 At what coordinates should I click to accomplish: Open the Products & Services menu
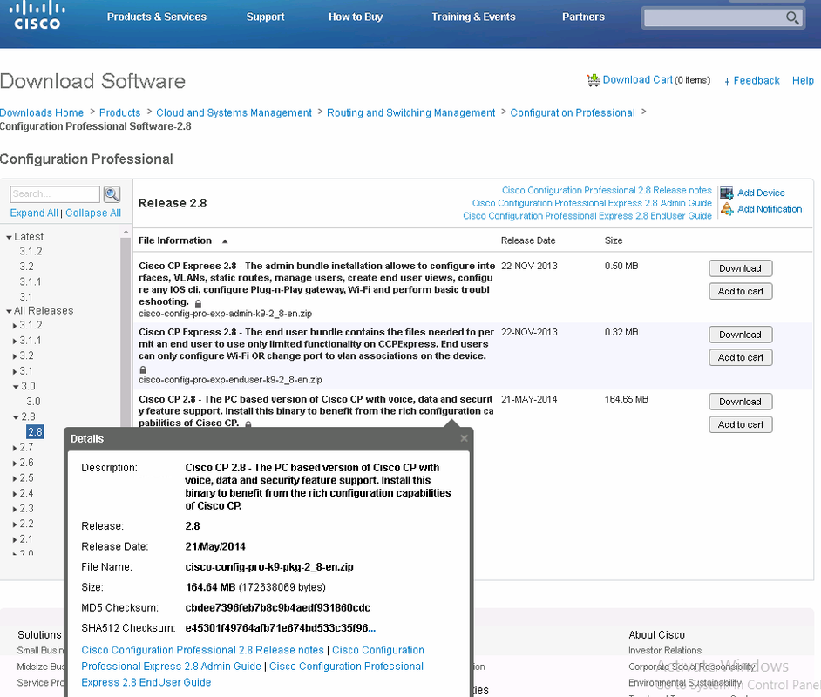(157, 17)
